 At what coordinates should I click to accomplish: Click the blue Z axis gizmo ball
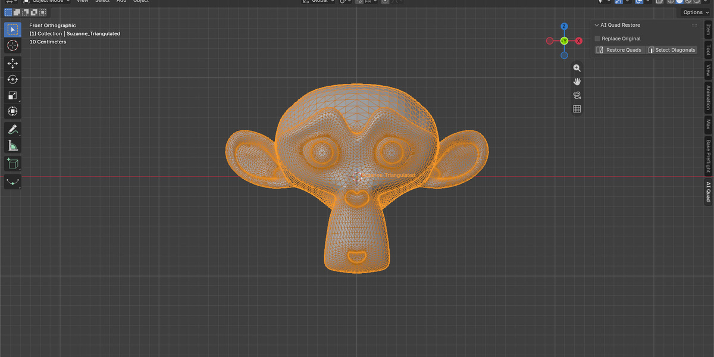(x=564, y=27)
